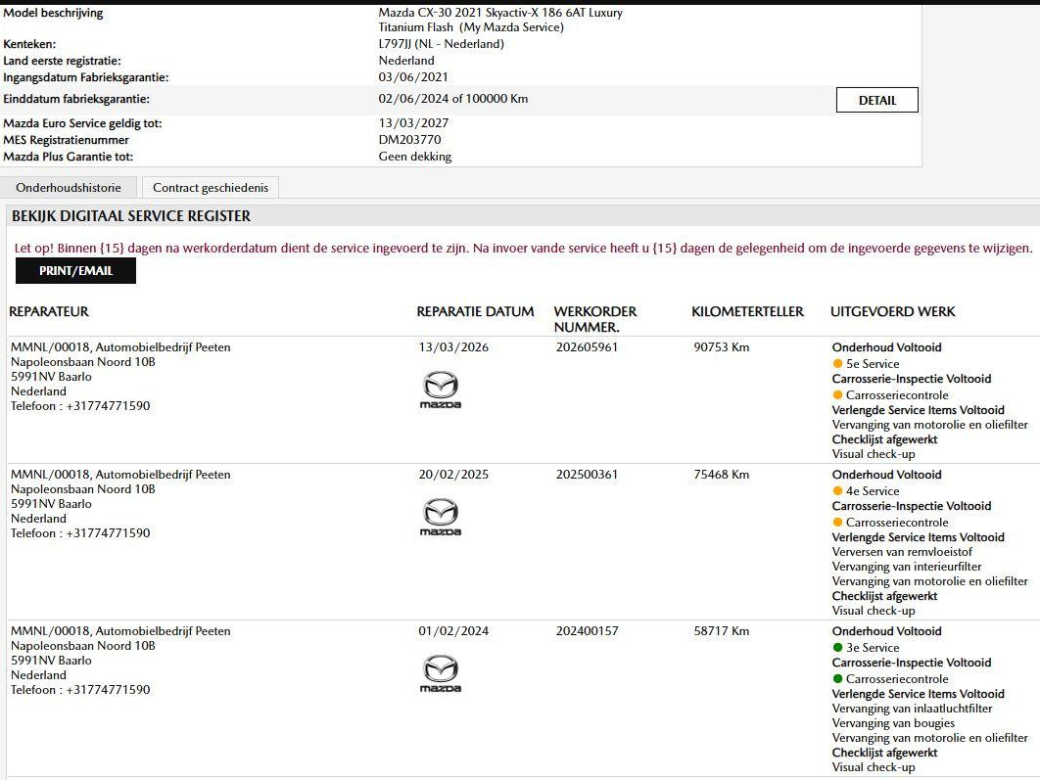Click orange dot beside Carrosseriecontrole of 13/03/2026

(837, 394)
